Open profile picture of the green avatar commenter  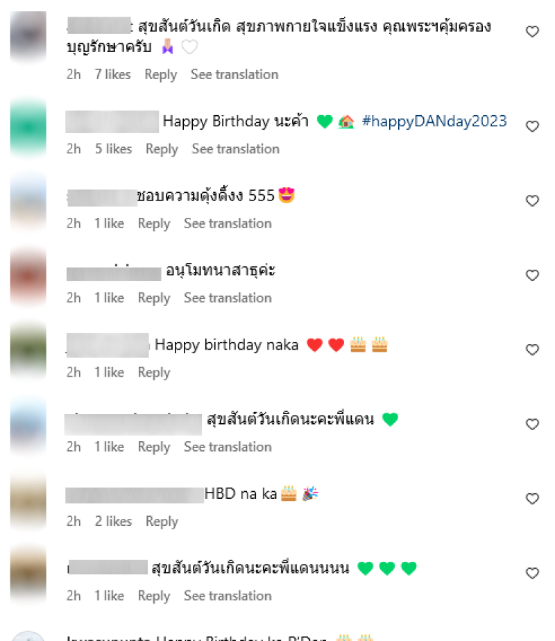(x=28, y=127)
